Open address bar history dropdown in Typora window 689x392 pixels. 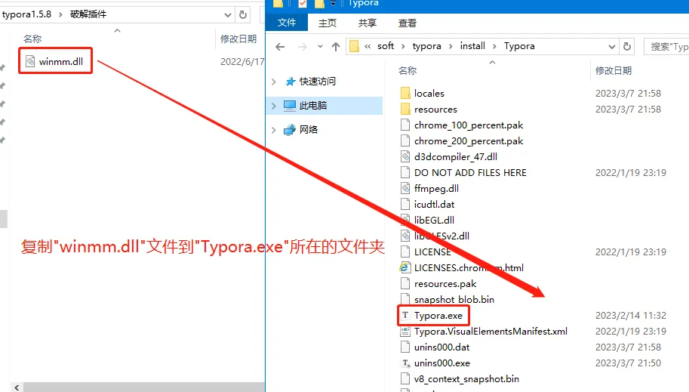point(612,47)
